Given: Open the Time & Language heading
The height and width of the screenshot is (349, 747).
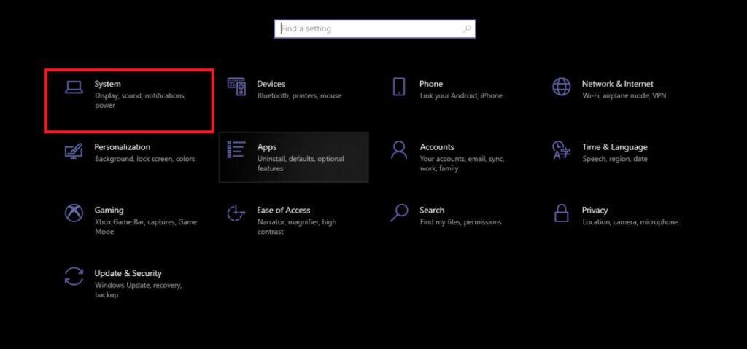Looking at the screenshot, I should pyautogui.click(x=614, y=147).
